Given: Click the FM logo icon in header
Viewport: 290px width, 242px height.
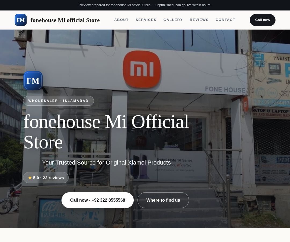Looking at the screenshot, I should pos(20,20).
